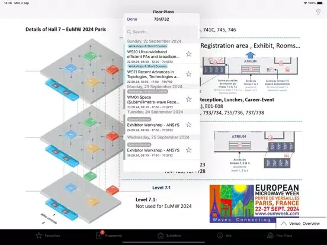This screenshot has width=327, height=245.
Task: Tap the Venue Overview chevron up icon
Action: pos(283,224)
